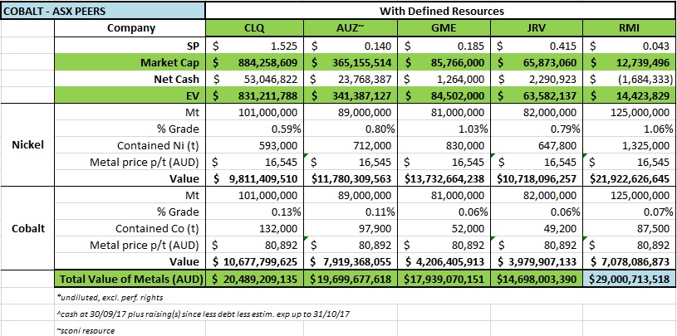Screen dimensions: 677x336
Task: Select the CLQ column header
Action: [x=254, y=29]
